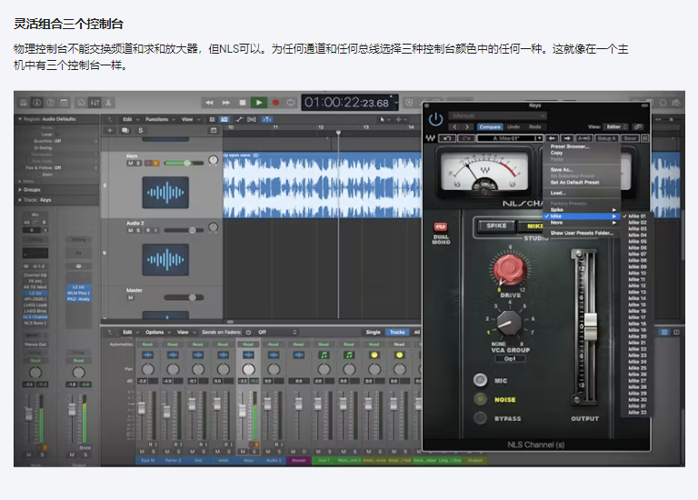Open the Editors scissors icon

(108, 103)
